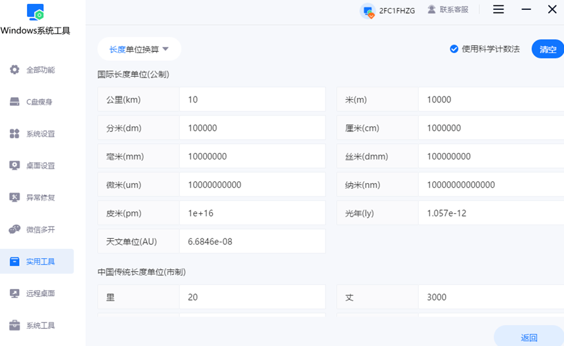This screenshot has width=564, height=346.
Task: Click the 里 field showing 20
Action: (x=253, y=297)
